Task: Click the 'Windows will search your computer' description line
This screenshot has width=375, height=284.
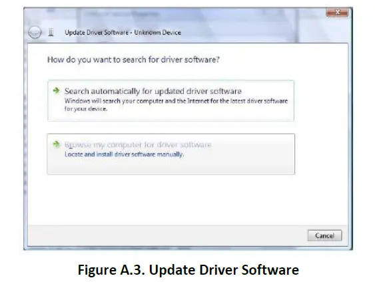Action: click(x=176, y=101)
